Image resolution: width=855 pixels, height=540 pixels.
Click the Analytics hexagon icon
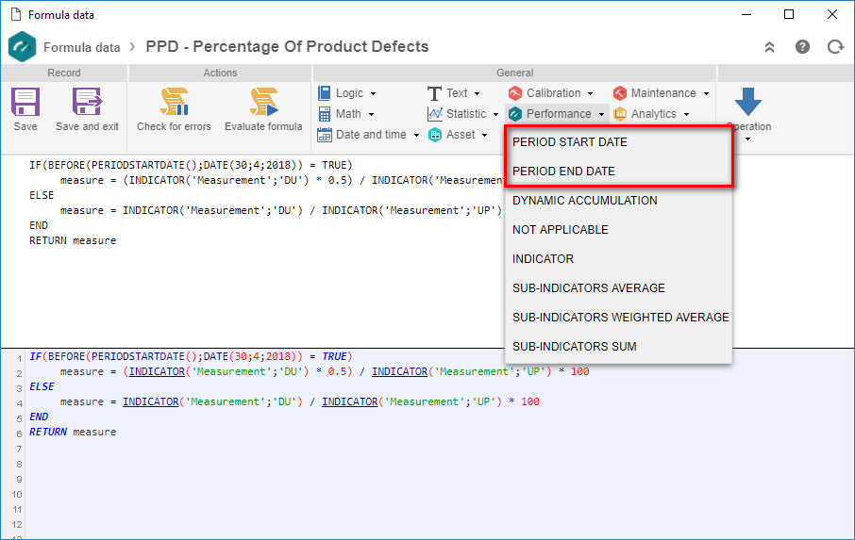click(x=619, y=114)
